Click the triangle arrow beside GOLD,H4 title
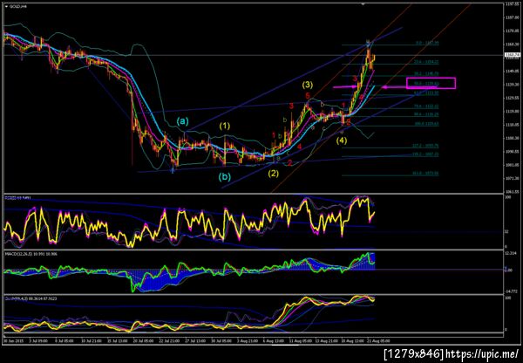Viewport: 523px width, 363px height. point(6,6)
